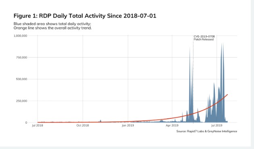This screenshot has width=254, height=149.
Task: Click the 'Blue shaded area' subtitle line
Action: point(52,24)
